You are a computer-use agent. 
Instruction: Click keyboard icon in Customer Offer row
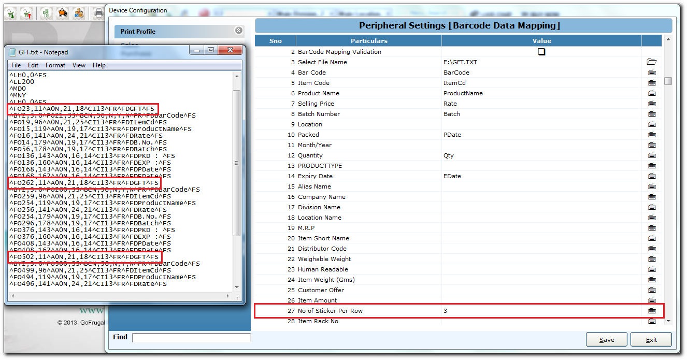[652, 290]
